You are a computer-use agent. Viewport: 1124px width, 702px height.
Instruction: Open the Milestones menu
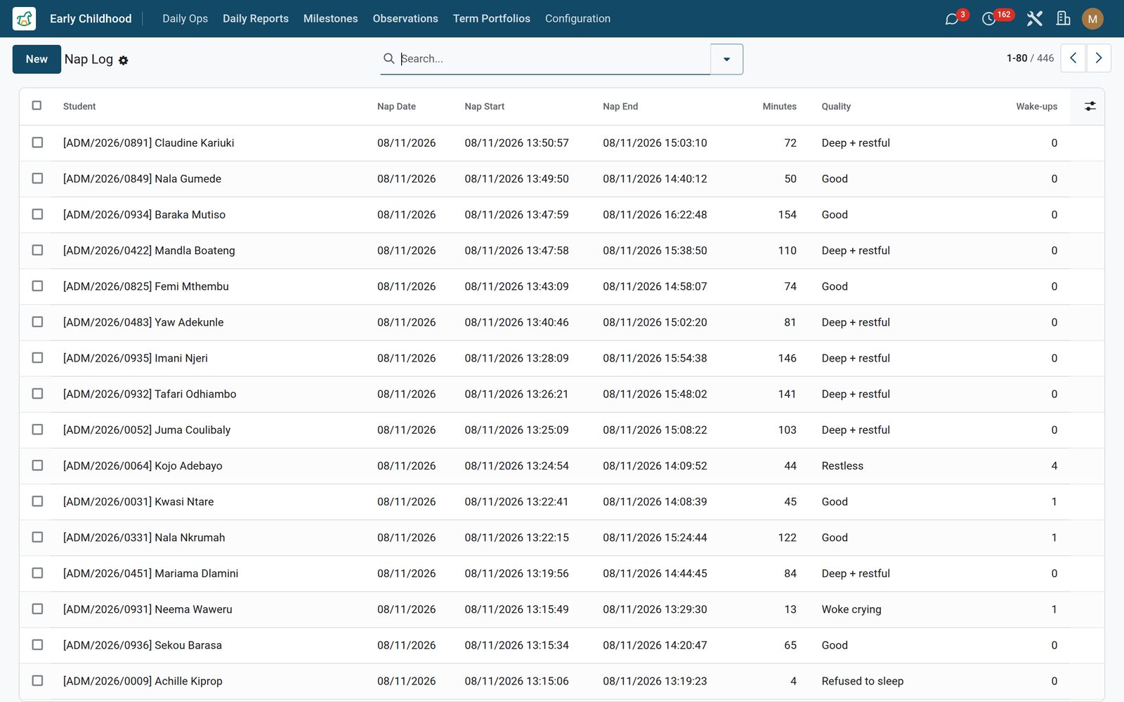[x=330, y=18]
